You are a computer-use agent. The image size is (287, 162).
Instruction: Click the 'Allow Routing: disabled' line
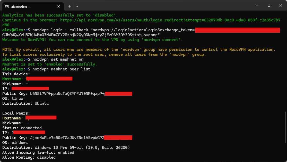(29, 157)
